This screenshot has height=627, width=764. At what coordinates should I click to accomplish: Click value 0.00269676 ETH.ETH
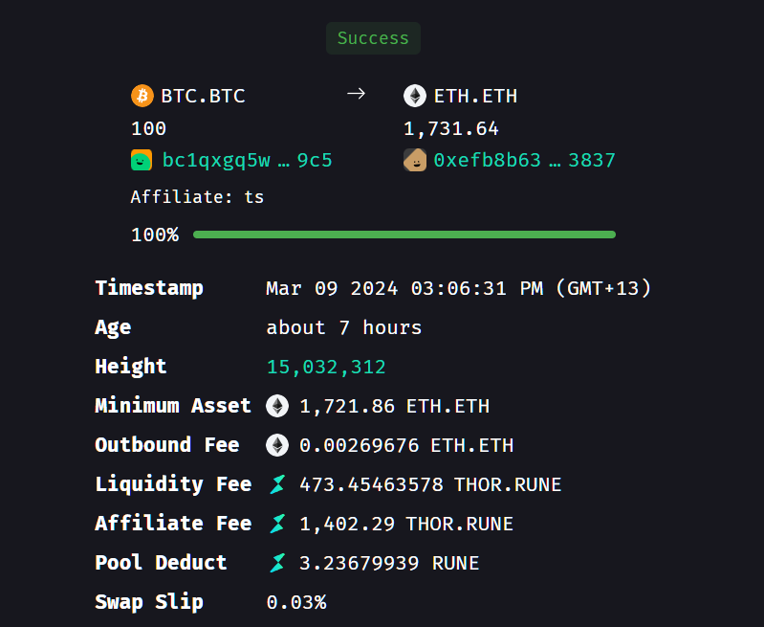pos(406,445)
